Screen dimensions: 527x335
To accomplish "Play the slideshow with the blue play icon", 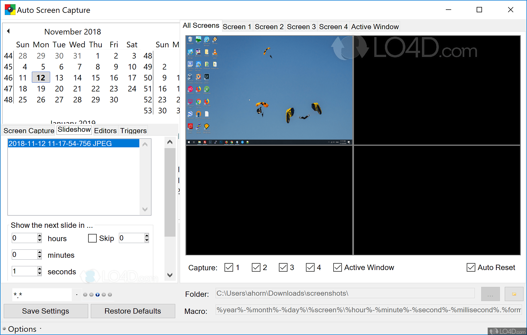I will (x=98, y=295).
